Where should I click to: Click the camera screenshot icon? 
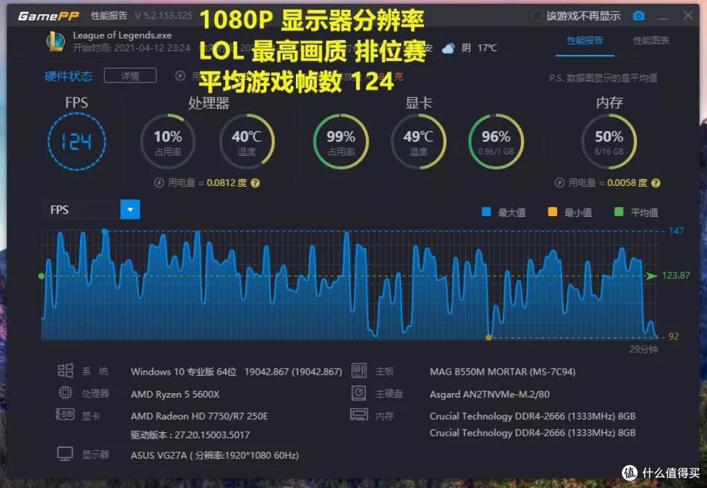tap(638, 16)
